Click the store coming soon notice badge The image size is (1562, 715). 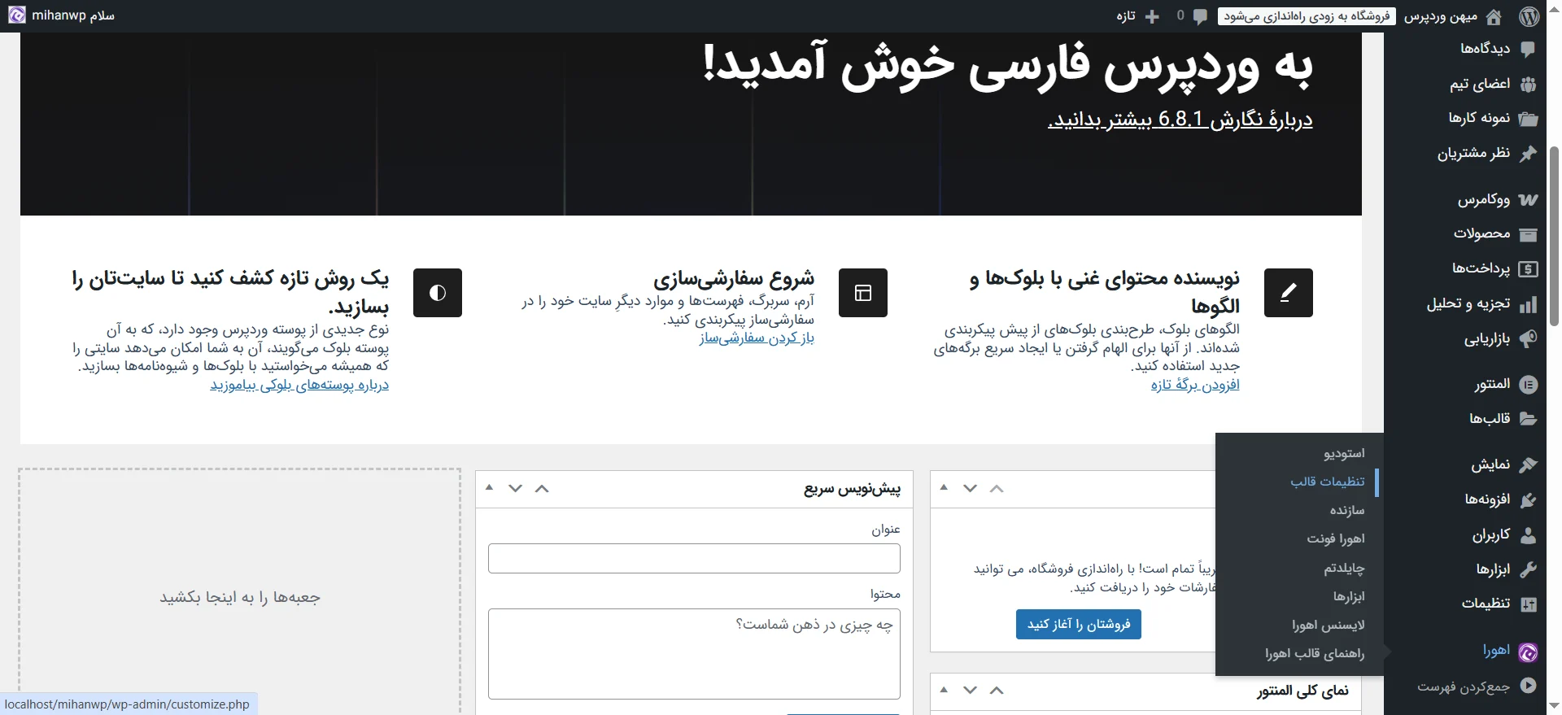click(x=1307, y=16)
